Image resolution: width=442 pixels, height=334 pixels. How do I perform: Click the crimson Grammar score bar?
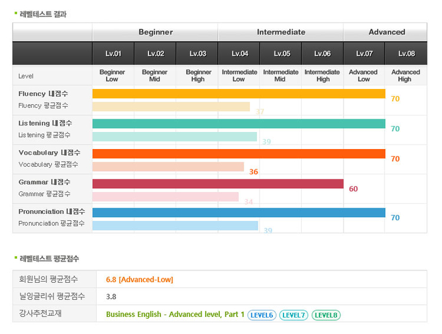click(x=218, y=184)
